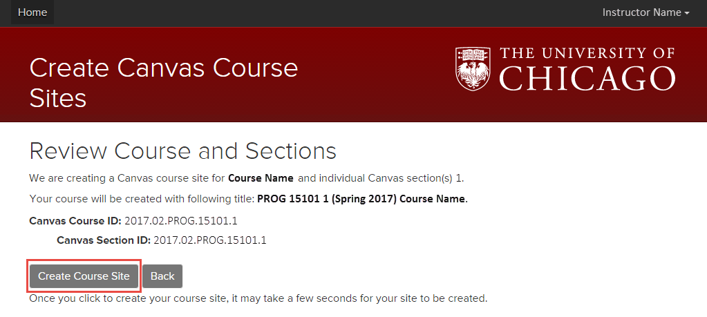Click the CHICAGO wordmark in the logo

click(x=587, y=78)
